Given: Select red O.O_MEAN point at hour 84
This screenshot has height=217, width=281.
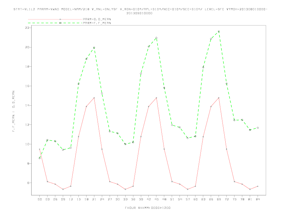Looking at the screenshot, I should (258, 186).
